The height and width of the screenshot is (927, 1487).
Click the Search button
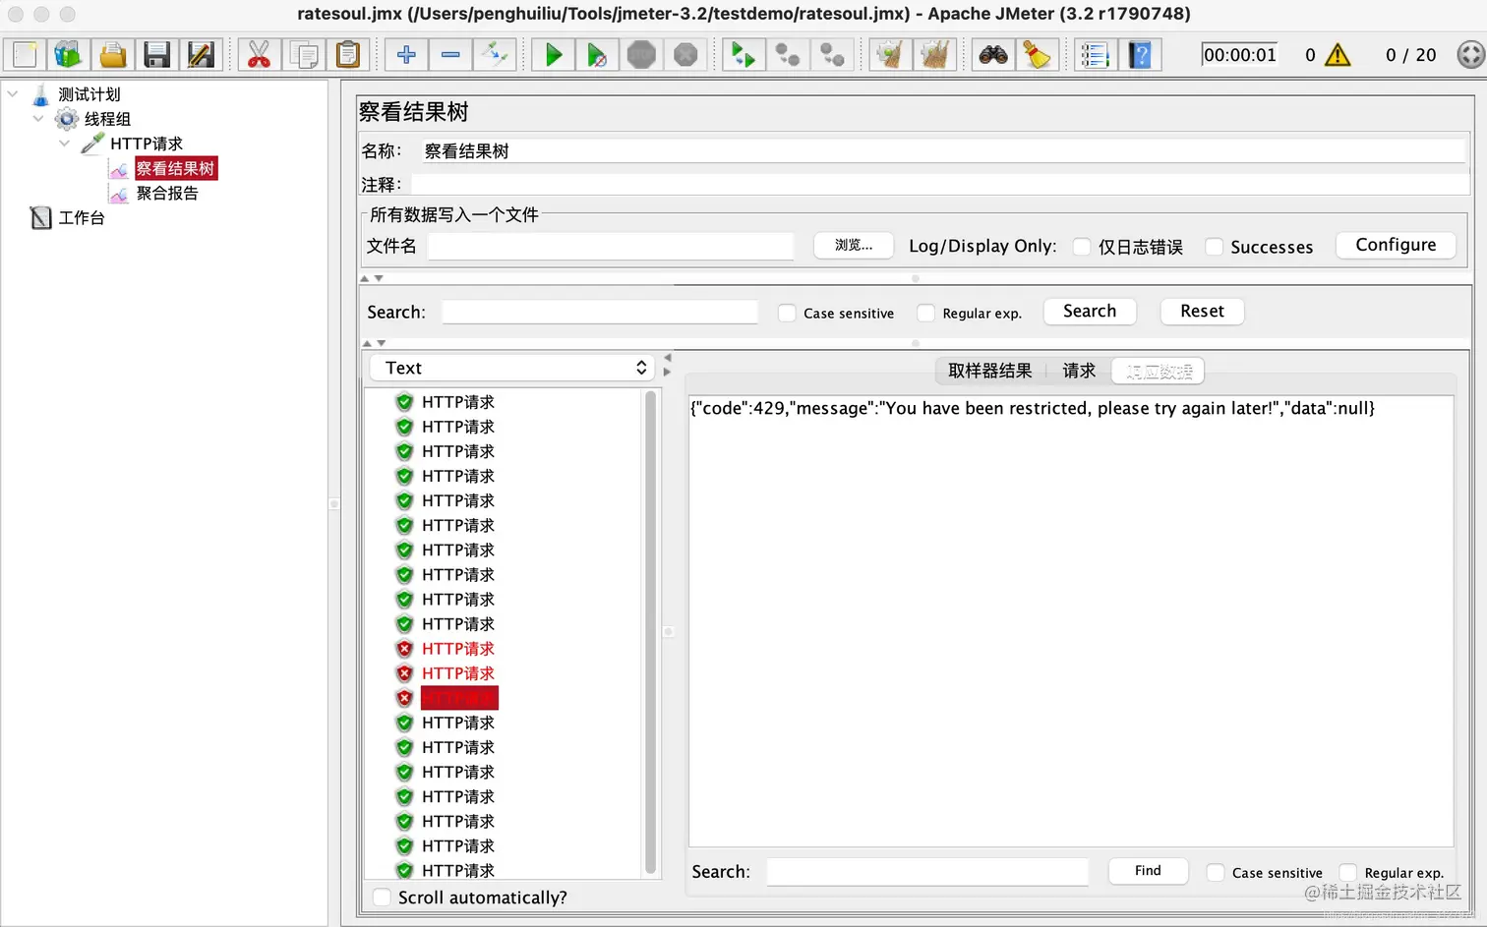click(1090, 311)
